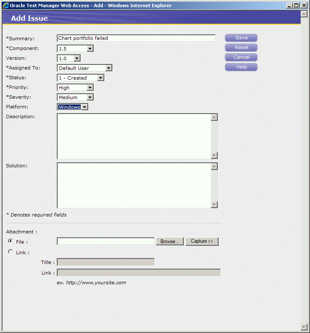Click Solution scrollbar up arrow
310x333 pixels.
[214, 166]
